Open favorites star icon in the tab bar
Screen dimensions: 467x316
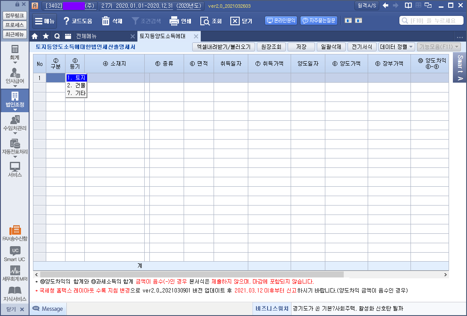pos(45,36)
